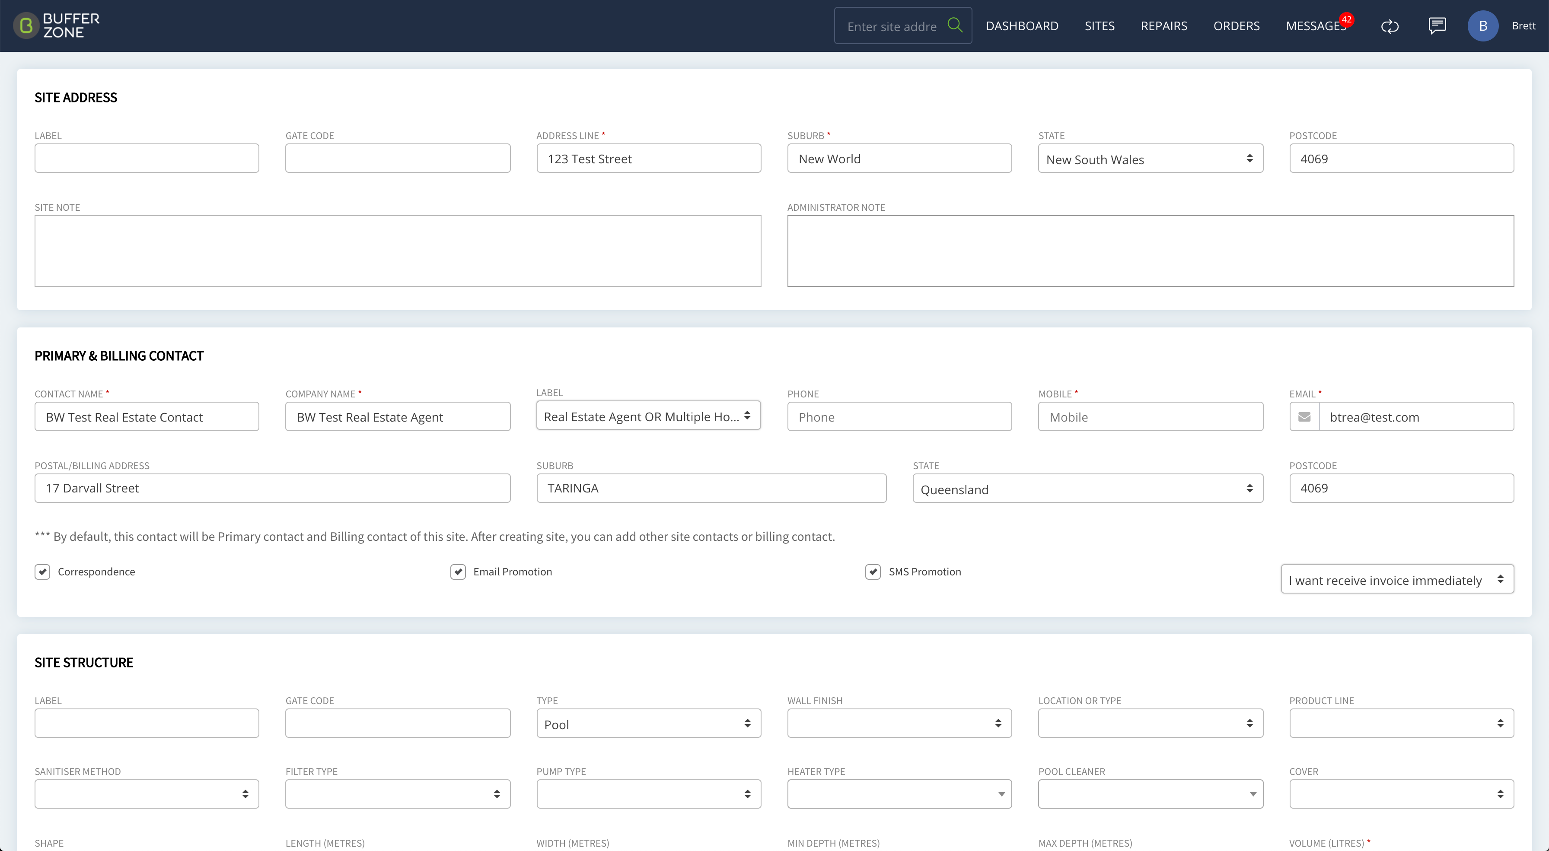Click the envelope icon beside email field
Screen dimensions: 1549x851
(1304, 416)
